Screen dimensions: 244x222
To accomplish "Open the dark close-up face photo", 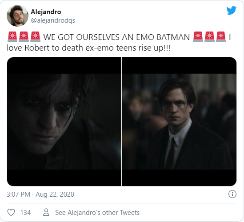I will point(64,122).
